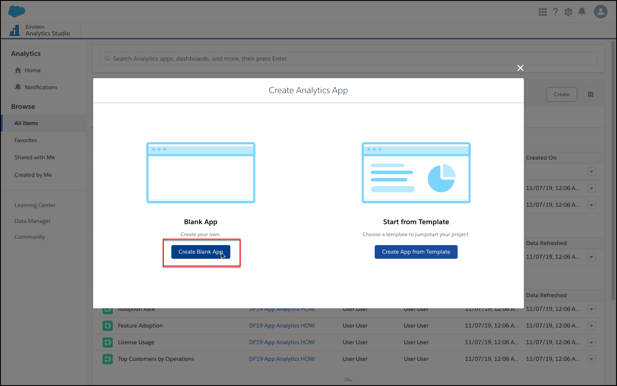Open the notifications bell in header
Viewport: 617px width, 386px height.
[x=582, y=12]
